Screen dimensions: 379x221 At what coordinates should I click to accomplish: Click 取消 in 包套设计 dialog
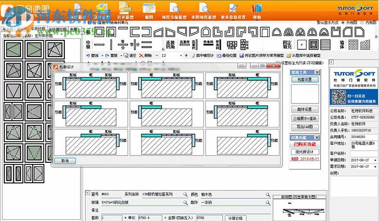(65, 161)
